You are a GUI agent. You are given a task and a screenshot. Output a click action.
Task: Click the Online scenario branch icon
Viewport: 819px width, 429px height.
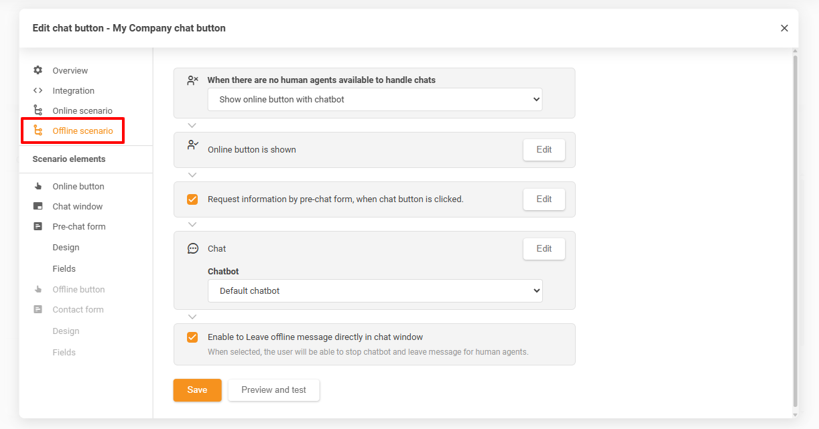38,110
